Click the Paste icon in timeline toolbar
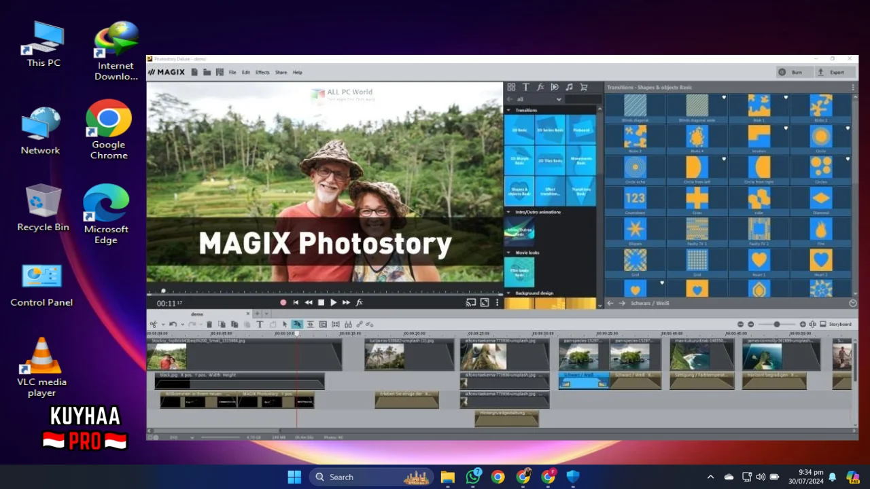 point(247,325)
